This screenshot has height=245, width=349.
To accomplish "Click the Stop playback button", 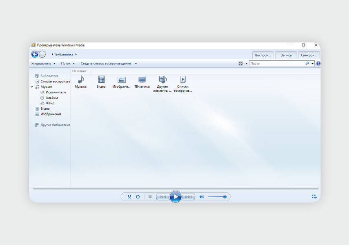I will pyautogui.click(x=150, y=197).
